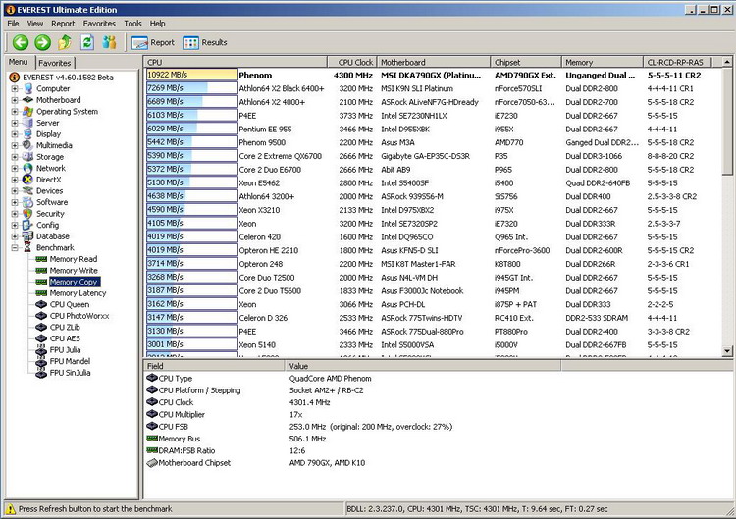This screenshot has width=736, height=519.
Task: Switch to the Menu tab
Action: (19, 62)
